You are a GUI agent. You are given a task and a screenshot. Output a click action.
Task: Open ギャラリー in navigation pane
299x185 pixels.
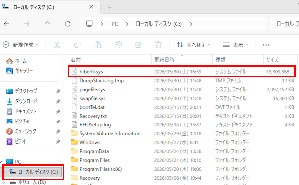(19, 71)
